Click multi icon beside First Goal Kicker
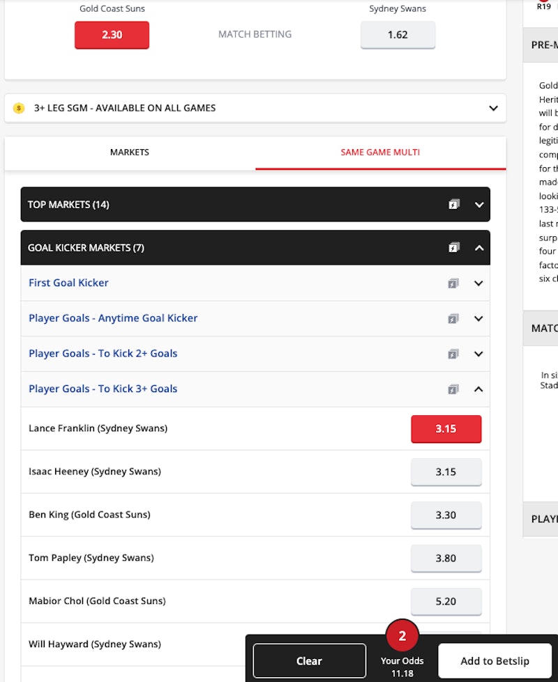The height and width of the screenshot is (682, 558). coord(453,284)
